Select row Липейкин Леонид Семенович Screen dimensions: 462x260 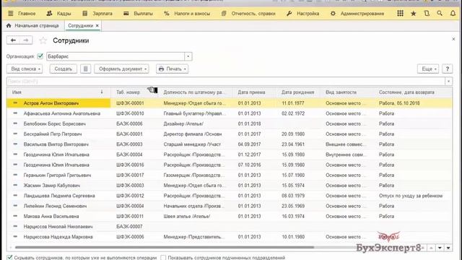click(x=230, y=206)
